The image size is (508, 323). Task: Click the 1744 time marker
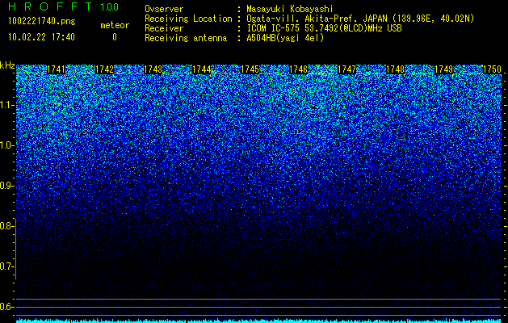tap(202, 69)
